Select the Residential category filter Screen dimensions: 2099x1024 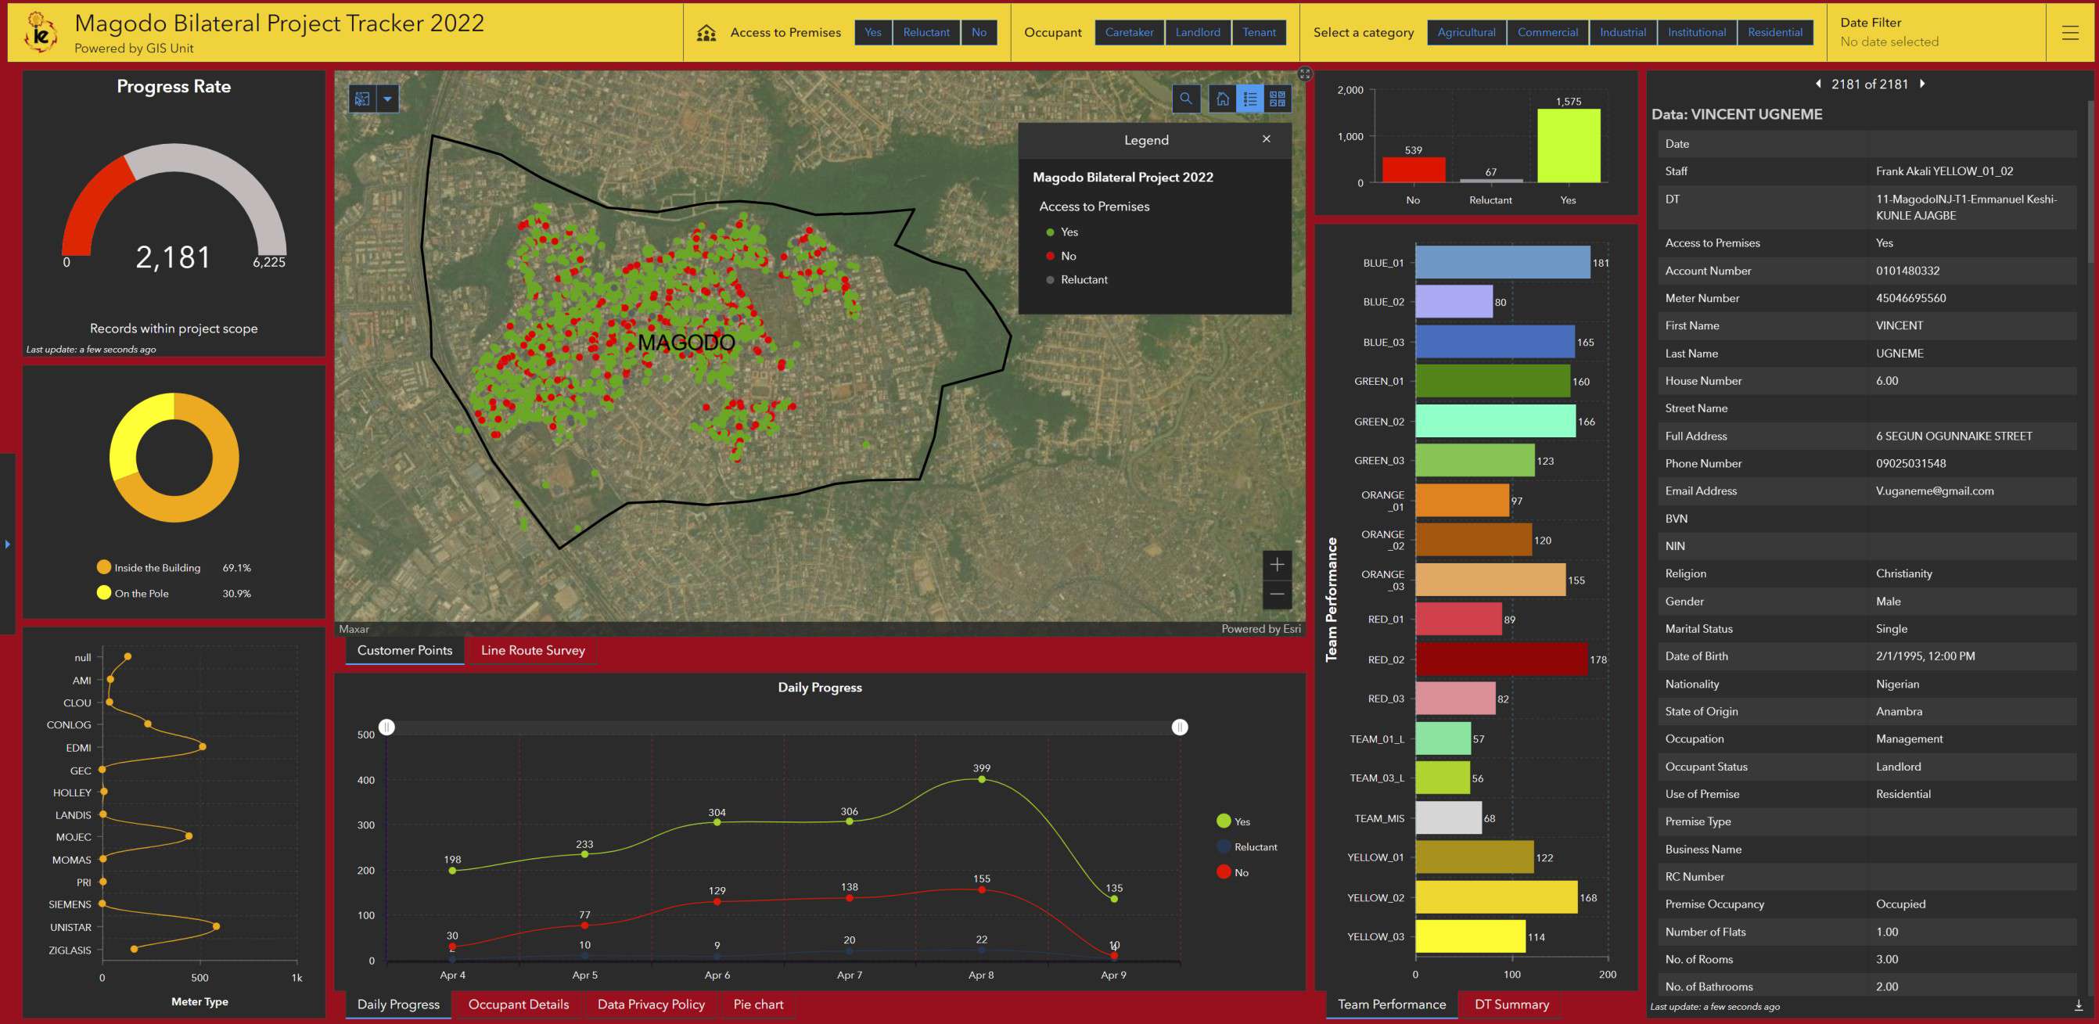coord(1774,33)
